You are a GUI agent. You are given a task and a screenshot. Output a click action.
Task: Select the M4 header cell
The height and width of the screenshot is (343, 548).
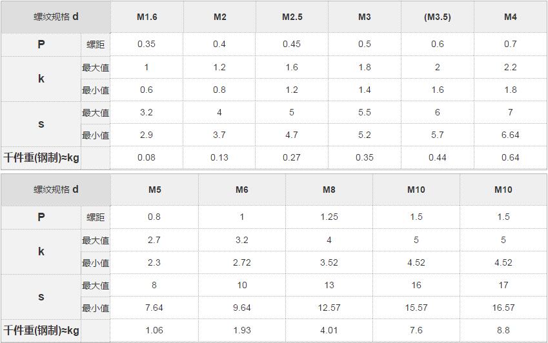[x=511, y=17]
